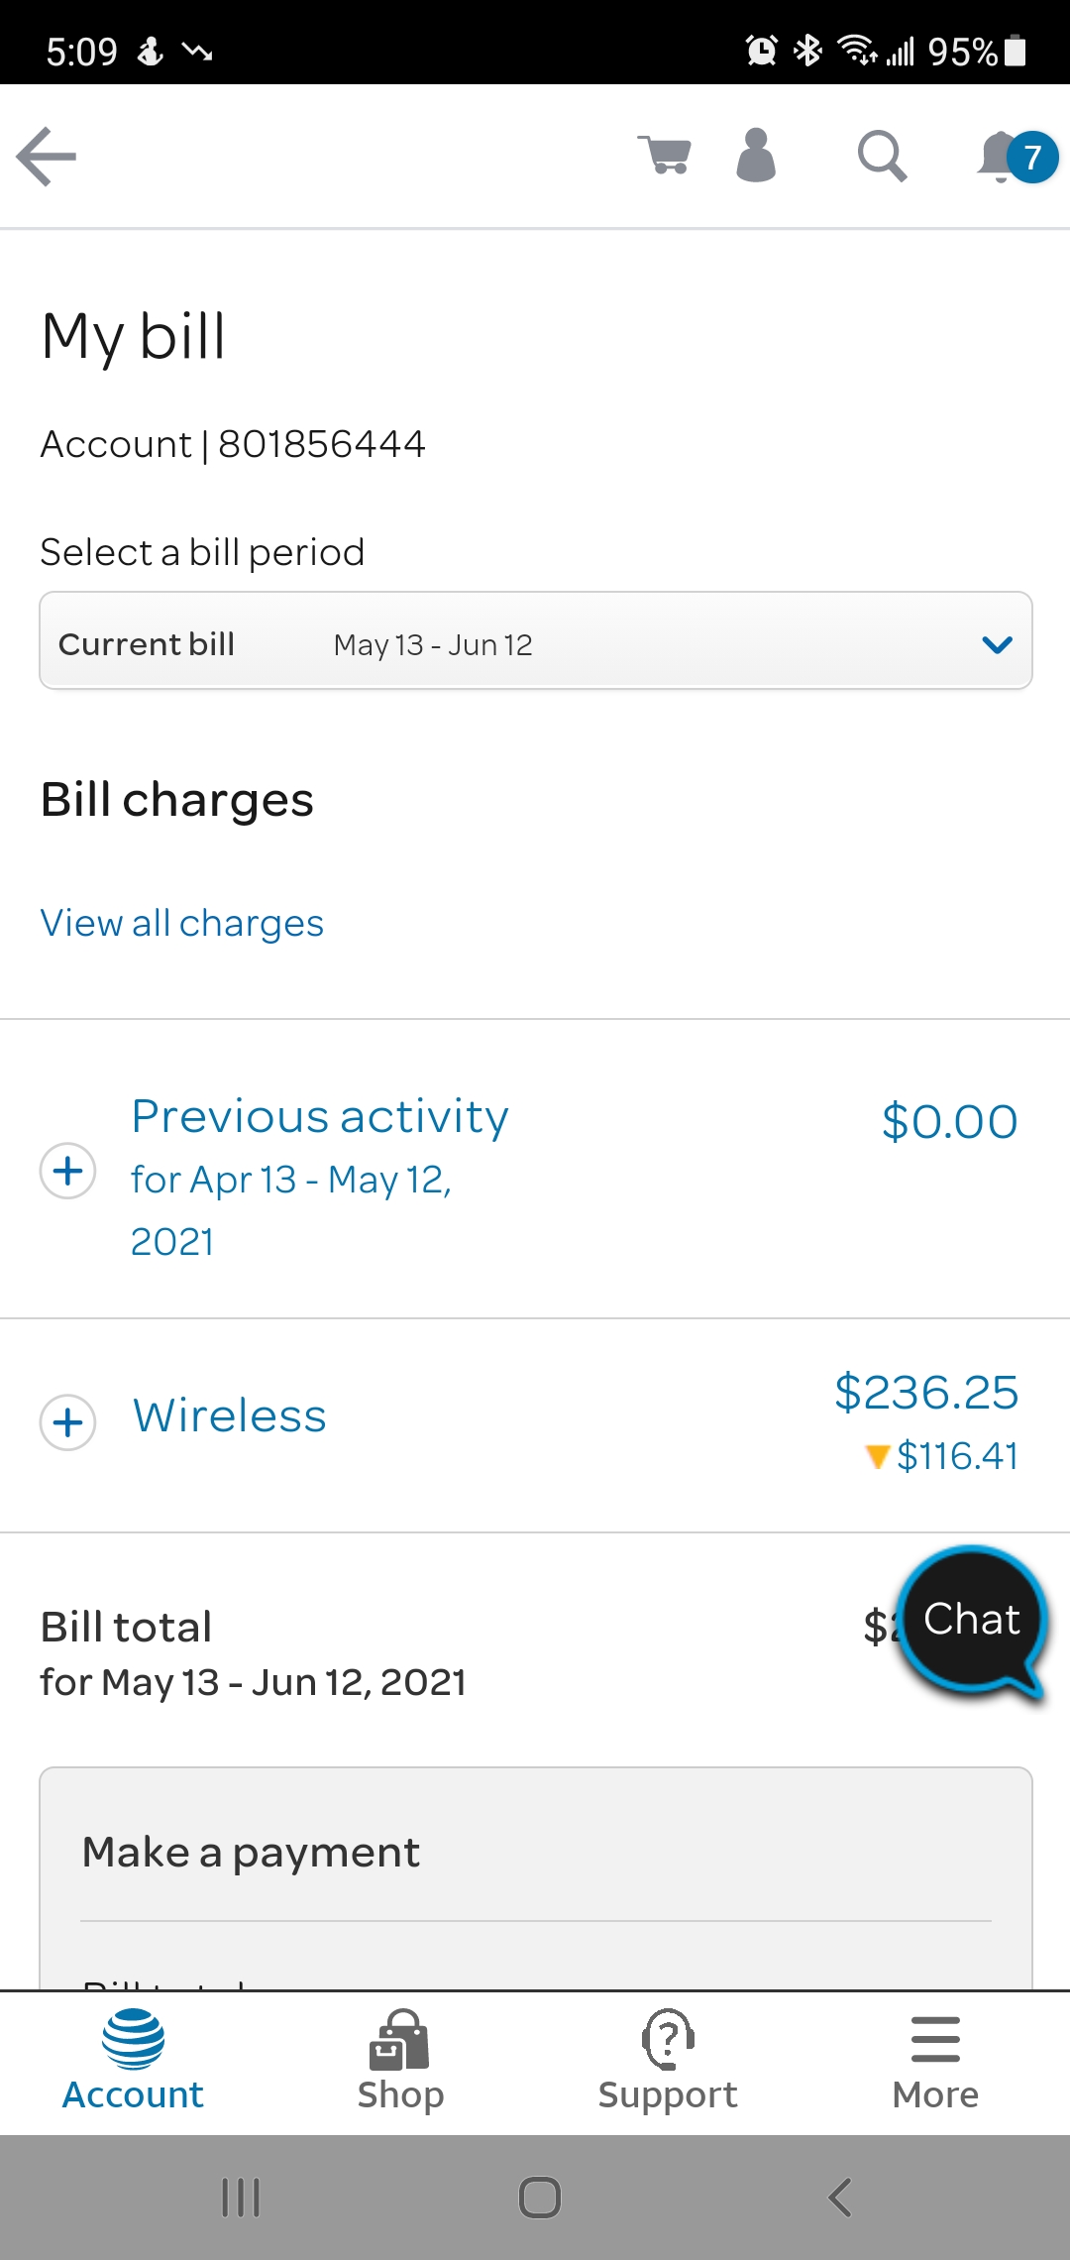Open the Support tab

pyautogui.click(x=668, y=2061)
